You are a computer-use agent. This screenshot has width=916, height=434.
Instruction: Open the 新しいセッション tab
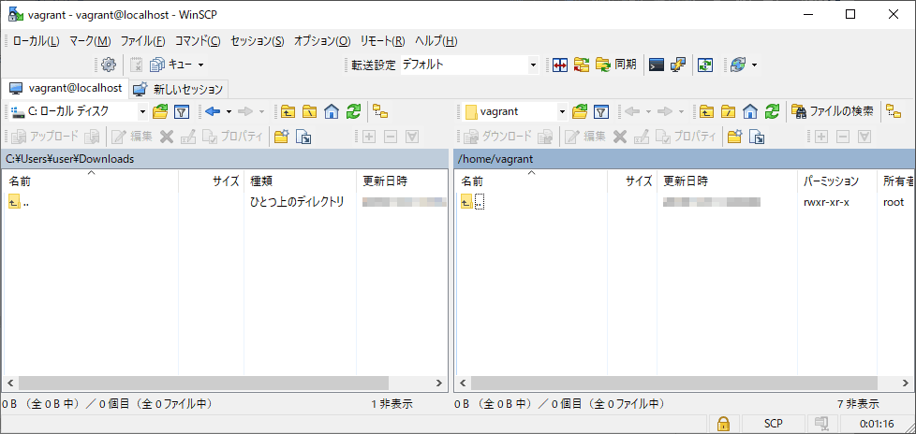178,89
